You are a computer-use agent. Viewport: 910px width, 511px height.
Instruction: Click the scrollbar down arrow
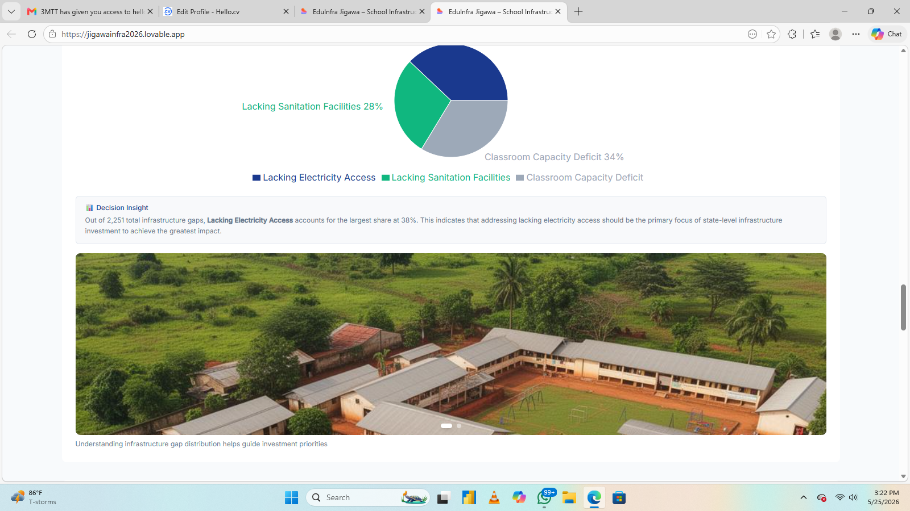[903, 477]
